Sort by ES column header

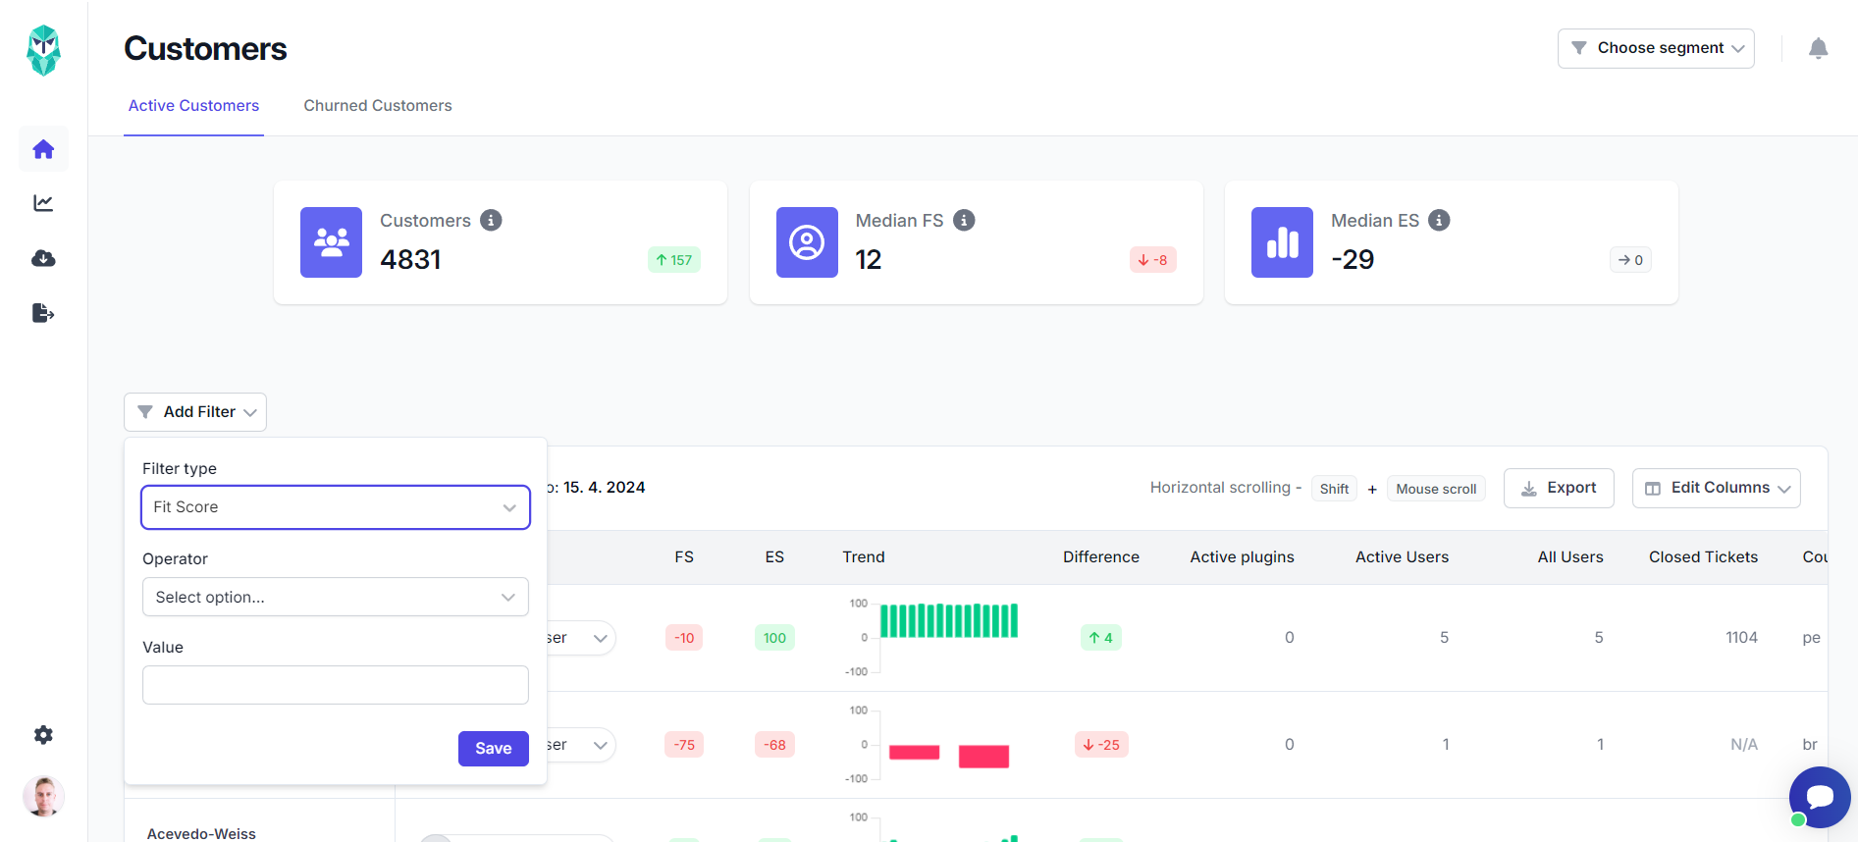click(x=774, y=557)
